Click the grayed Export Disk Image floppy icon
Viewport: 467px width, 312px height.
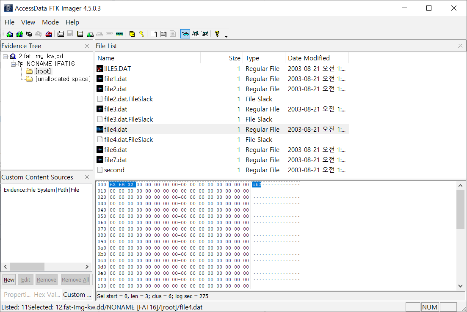tap(70, 33)
